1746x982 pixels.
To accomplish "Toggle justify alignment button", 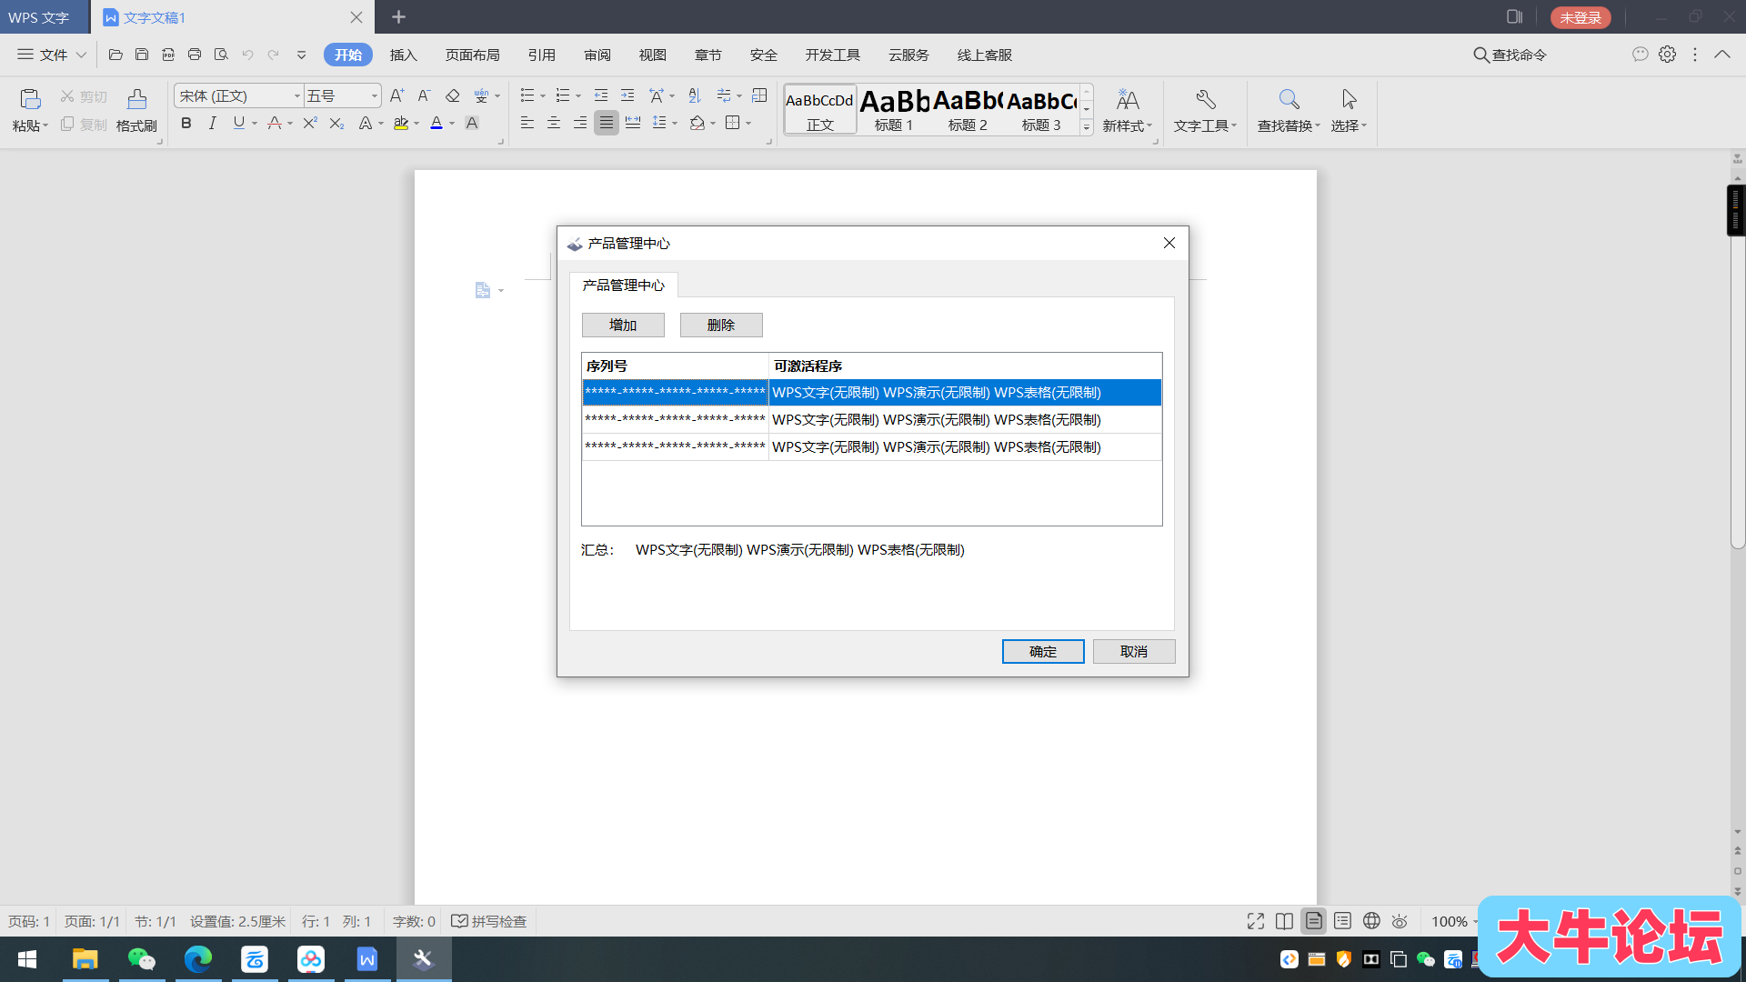I will point(607,123).
